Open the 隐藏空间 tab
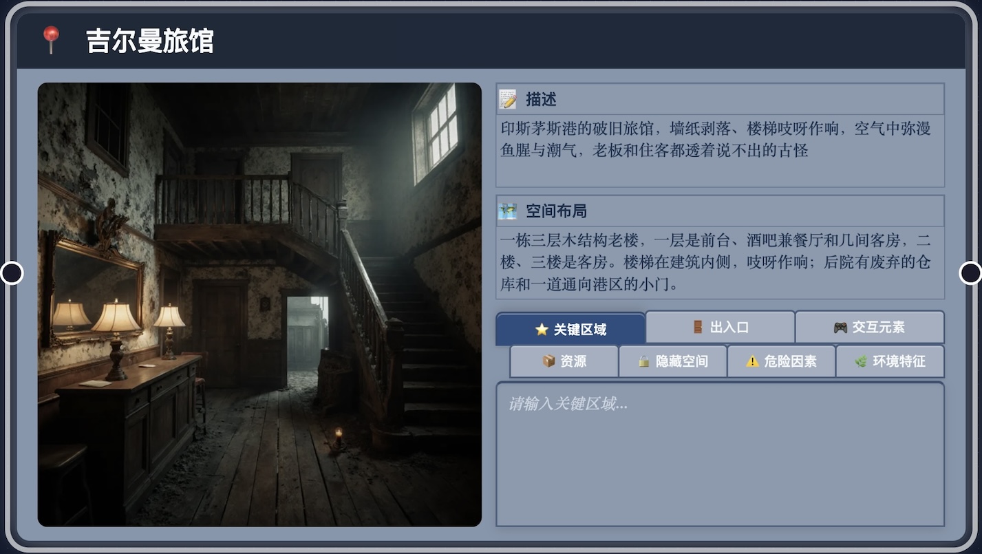 pyautogui.click(x=672, y=361)
